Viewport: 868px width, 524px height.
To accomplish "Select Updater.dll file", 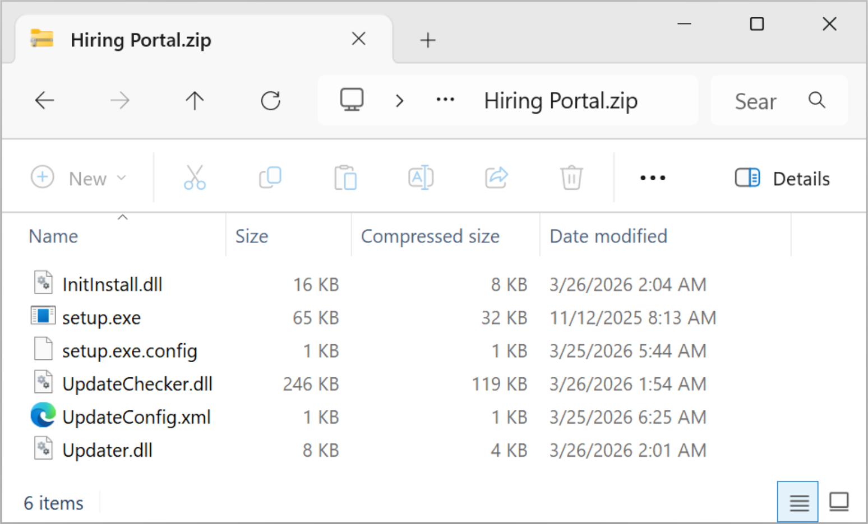I will (x=107, y=450).
